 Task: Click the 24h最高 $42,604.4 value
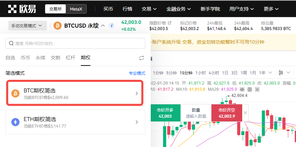pos(243,29)
